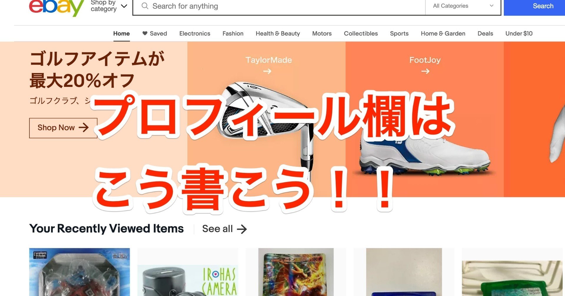Click the eBay logo
This screenshot has width=565, height=296.
[x=56, y=8]
